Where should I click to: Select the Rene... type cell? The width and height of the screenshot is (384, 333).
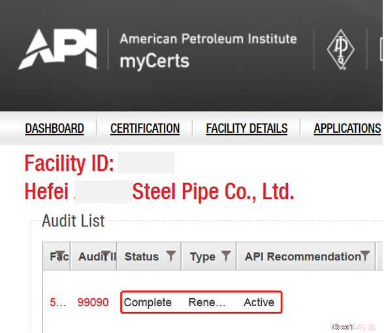point(207,302)
